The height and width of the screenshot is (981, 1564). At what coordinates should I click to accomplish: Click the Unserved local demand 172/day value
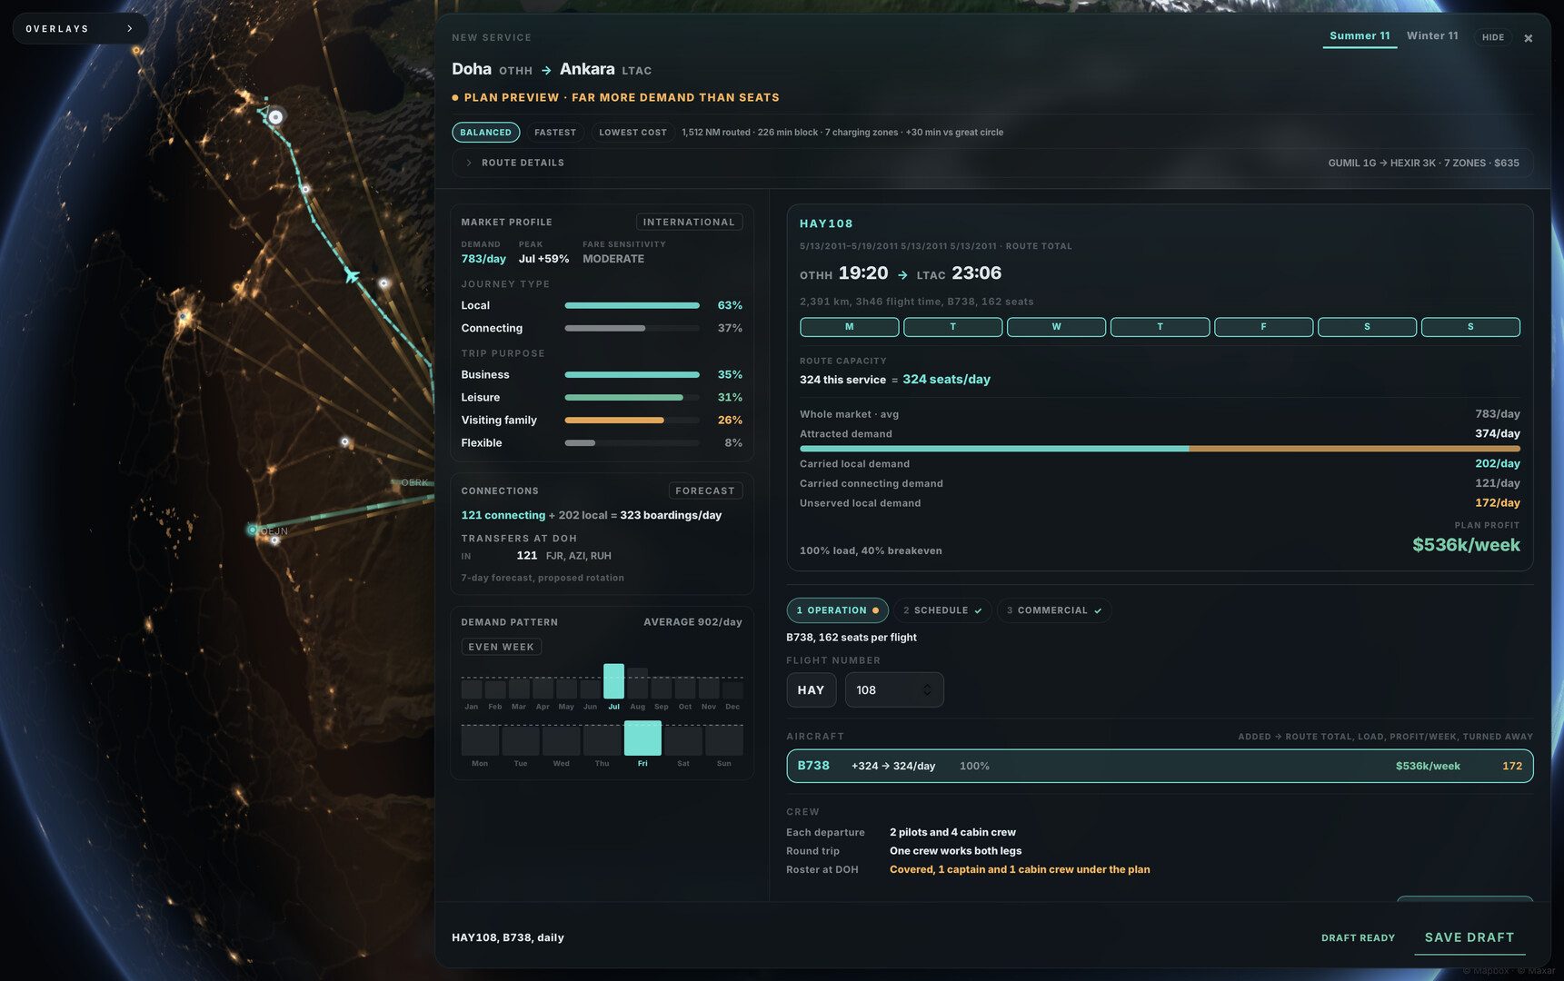tap(1498, 503)
